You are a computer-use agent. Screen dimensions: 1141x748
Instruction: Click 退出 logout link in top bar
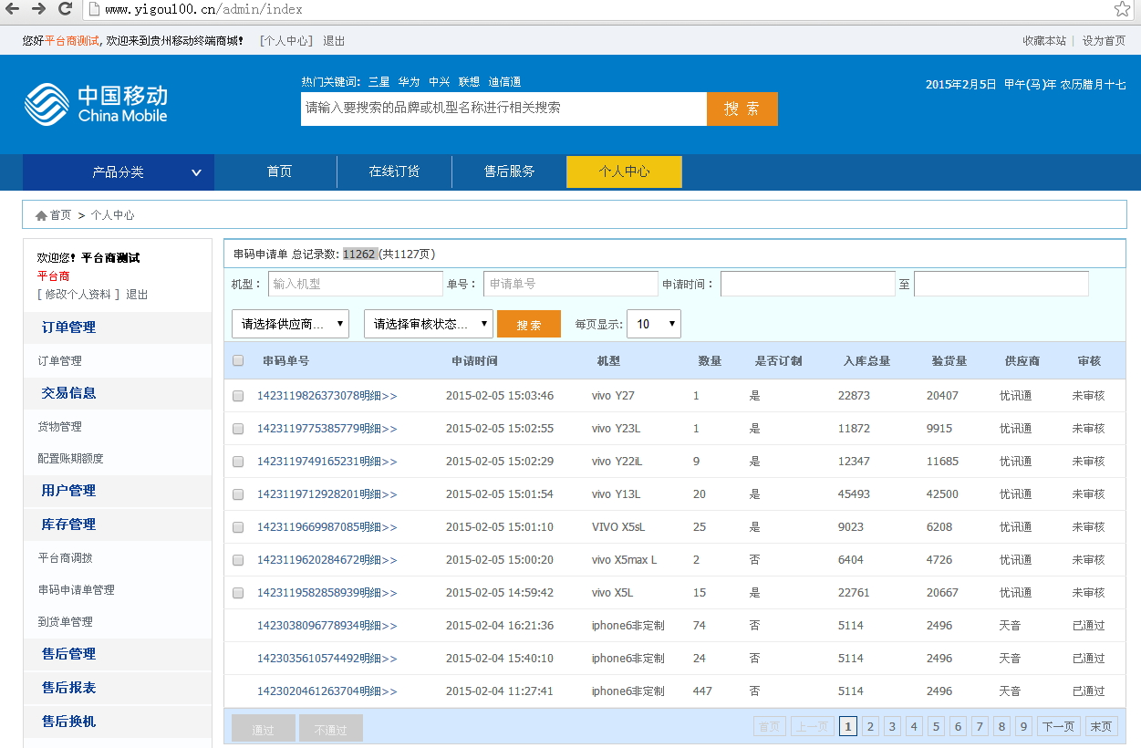coord(334,41)
